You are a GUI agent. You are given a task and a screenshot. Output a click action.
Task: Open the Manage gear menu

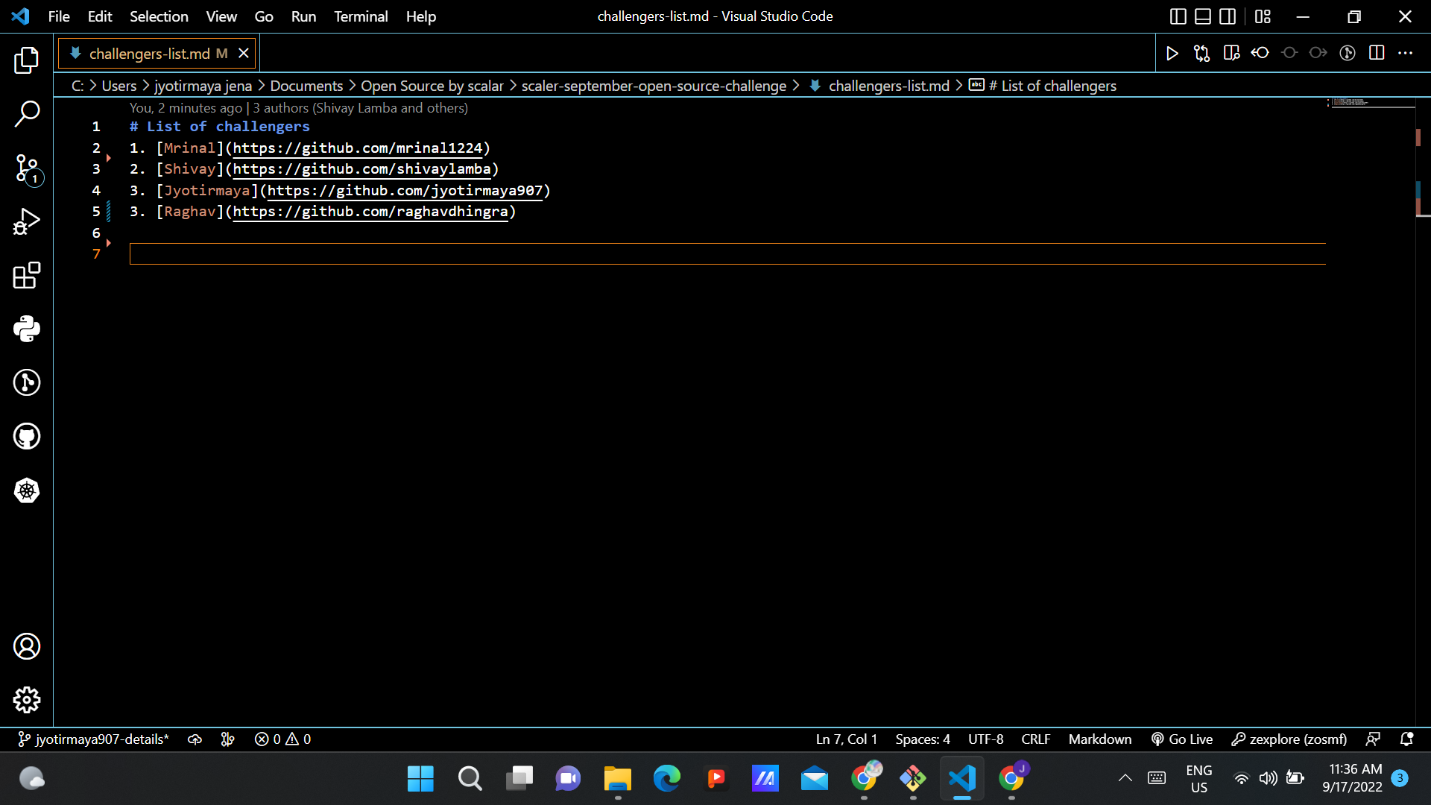pyautogui.click(x=27, y=700)
